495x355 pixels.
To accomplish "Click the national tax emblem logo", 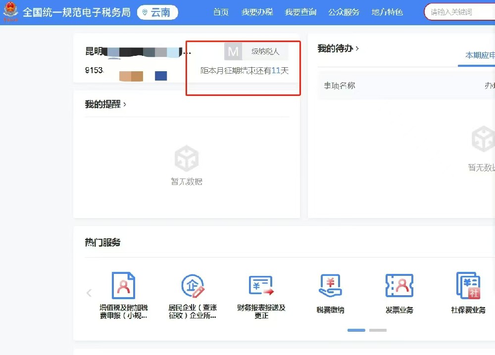I will pyautogui.click(x=10, y=11).
